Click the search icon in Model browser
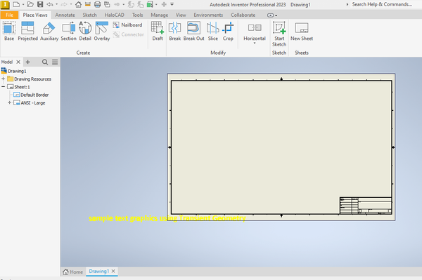Viewport: 422px width, 280px height. [45, 62]
